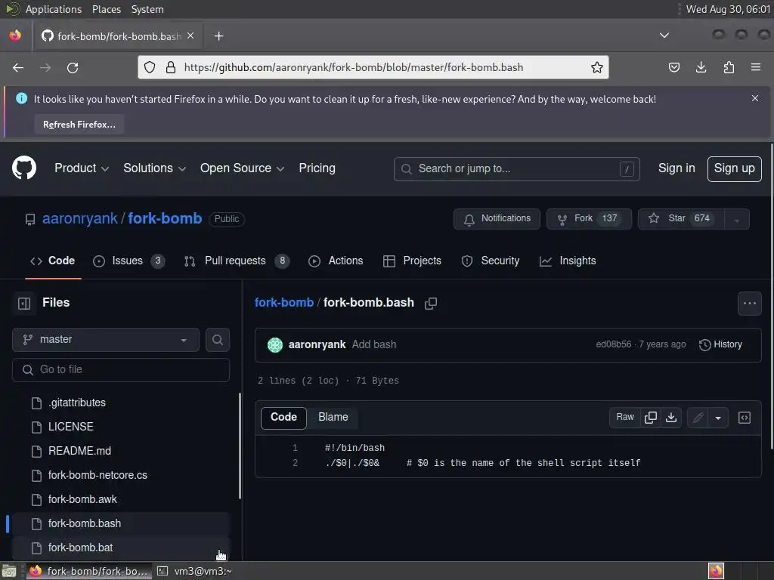Open fork-bomb-netcore.cs in the file tree

click(x=98, y=476)
